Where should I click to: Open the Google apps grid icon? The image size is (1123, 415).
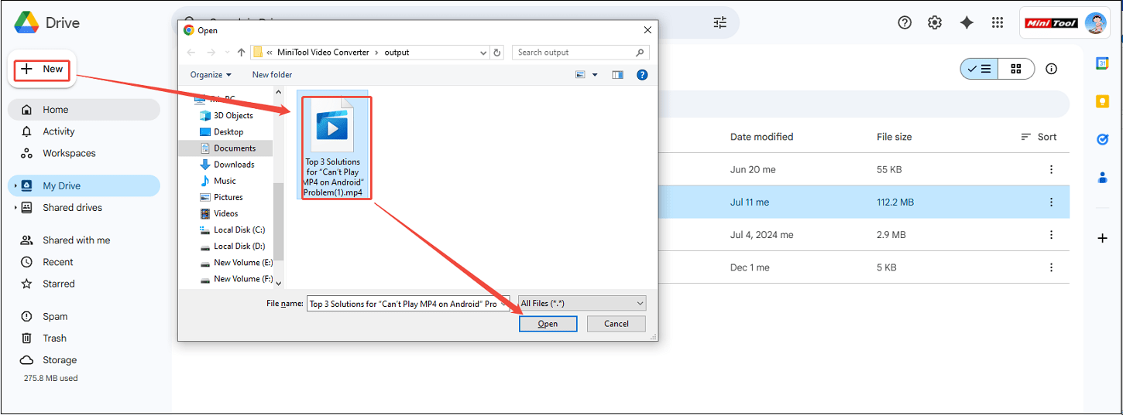pos(998,22)
